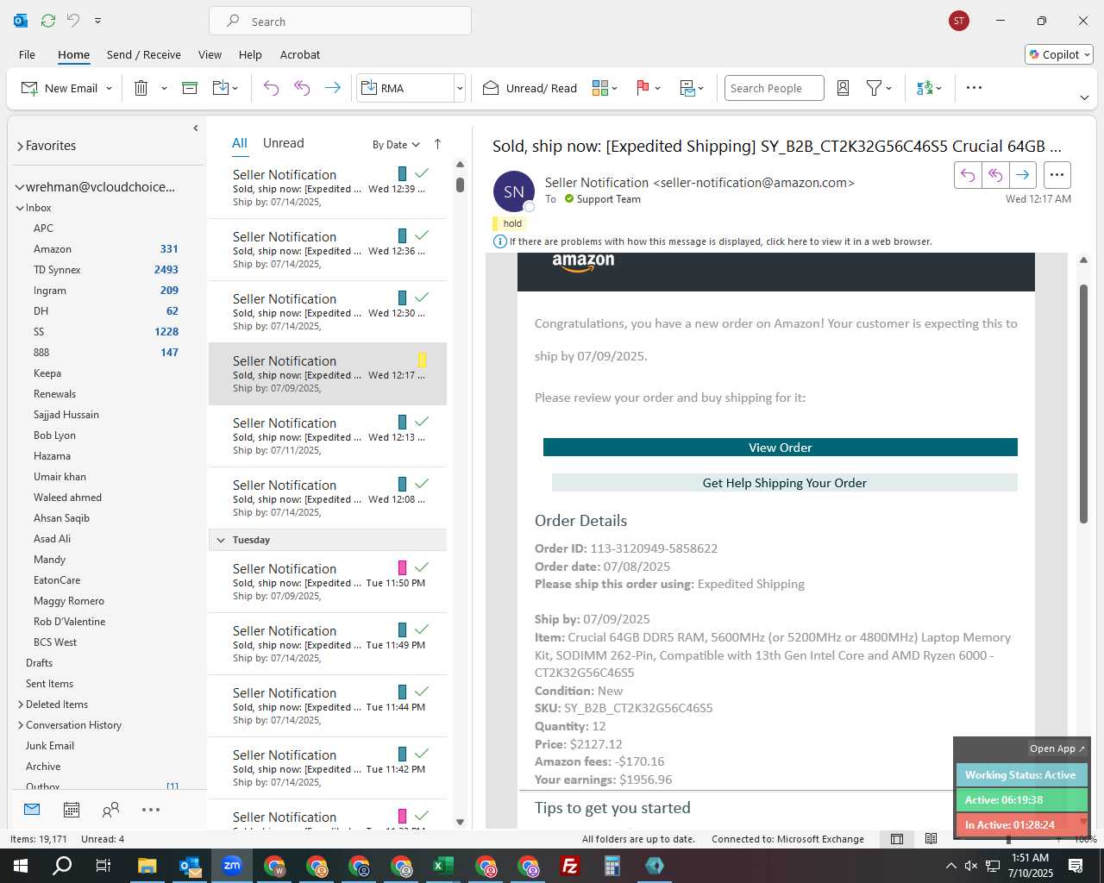Expand the Conversation History folder

click(x=21, y=725)
